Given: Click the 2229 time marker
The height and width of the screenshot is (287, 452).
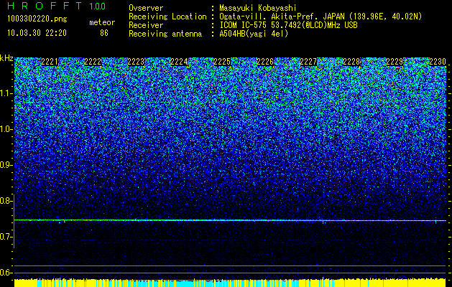Looking at the screenshot, I should pyautogui.click(x=395, y=62).
